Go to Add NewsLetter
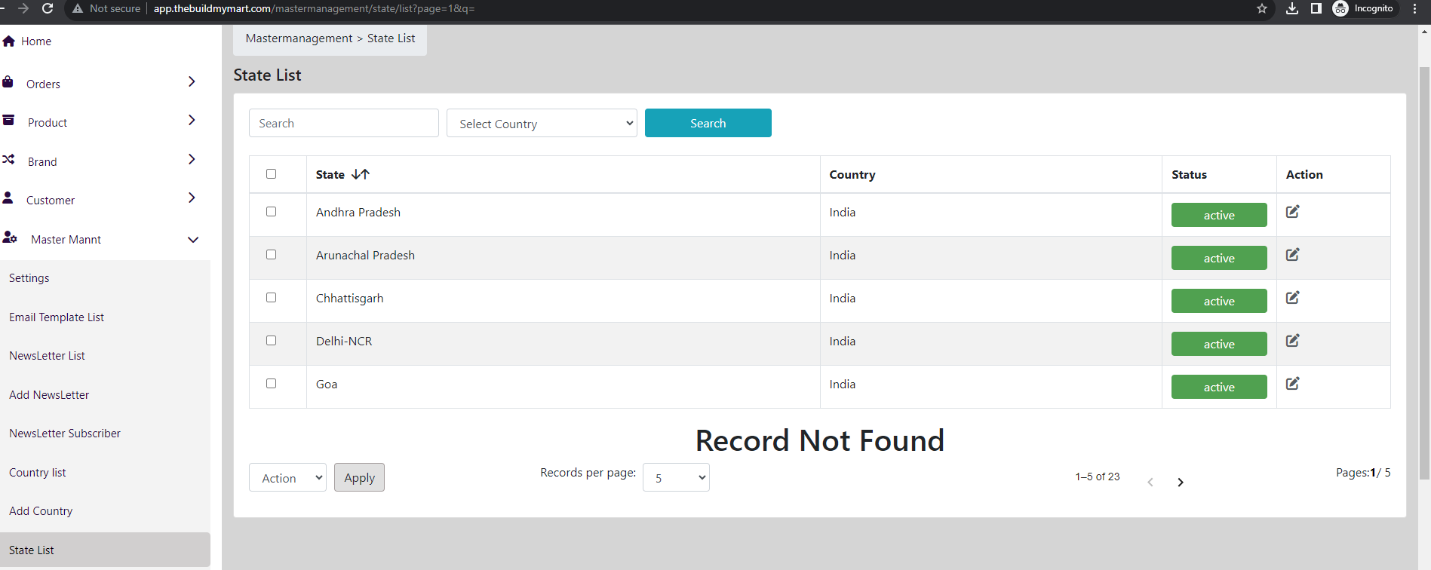This screenshot has height=570, width=1431. (49, 395)
